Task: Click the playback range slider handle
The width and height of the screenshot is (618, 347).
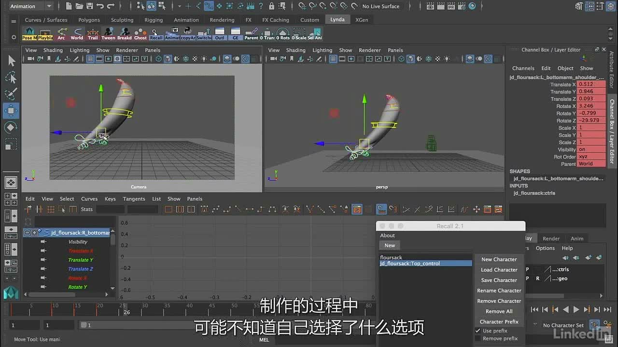Action: [84, 325]
